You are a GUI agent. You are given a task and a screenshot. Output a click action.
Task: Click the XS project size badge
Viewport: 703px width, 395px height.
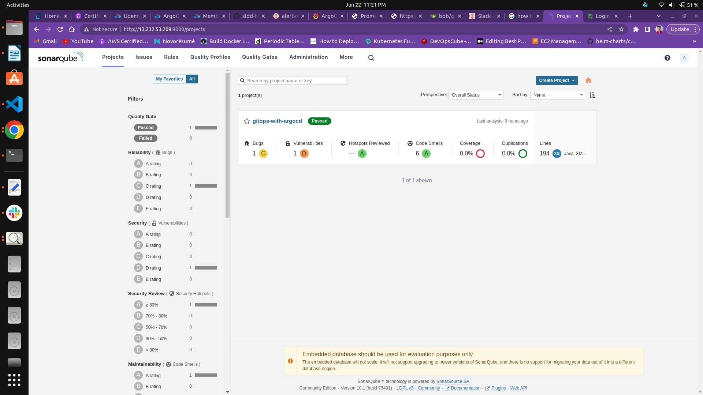point(557,154)
